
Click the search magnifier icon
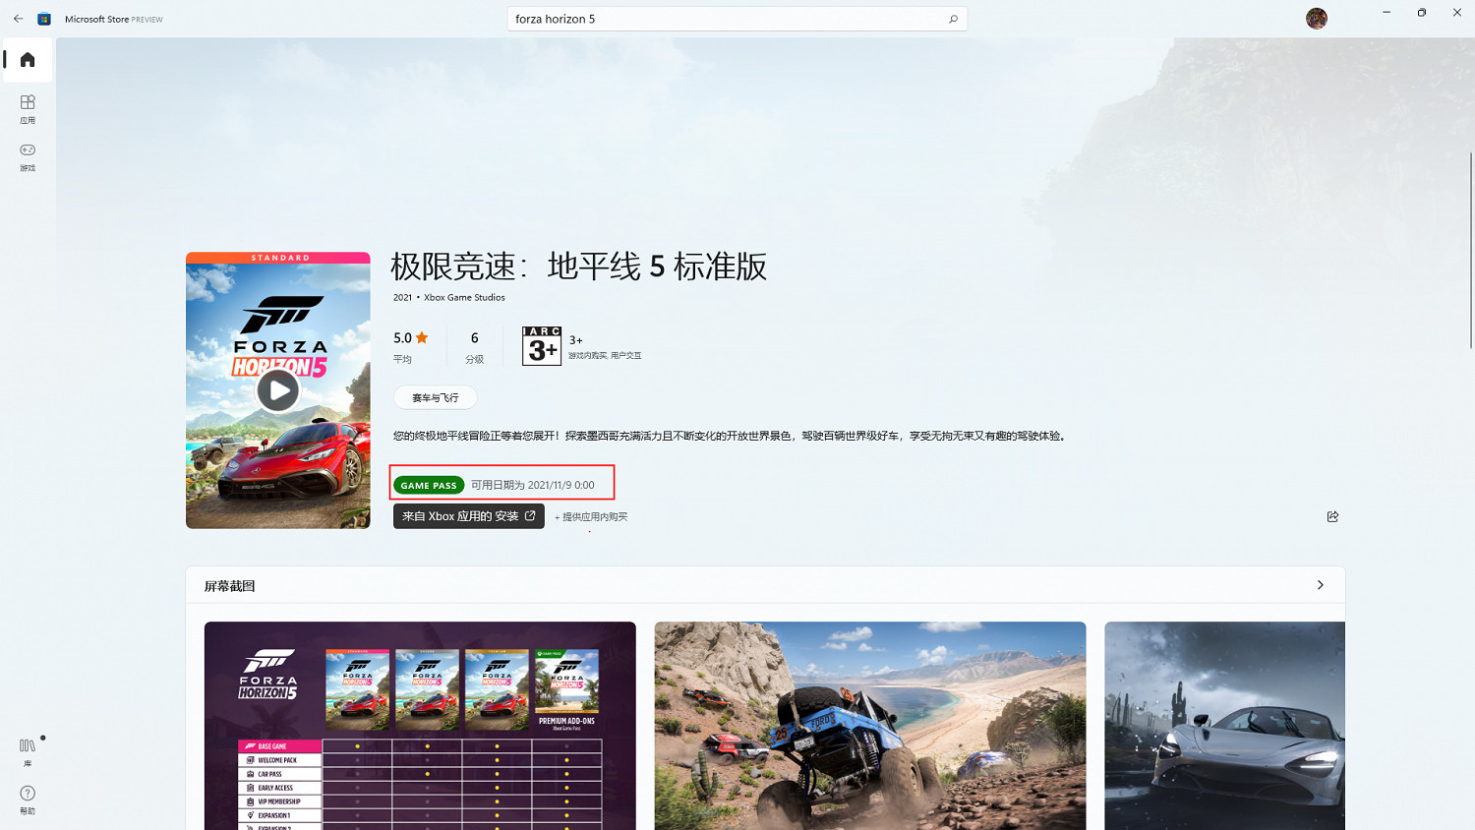(x=953, y=19)
